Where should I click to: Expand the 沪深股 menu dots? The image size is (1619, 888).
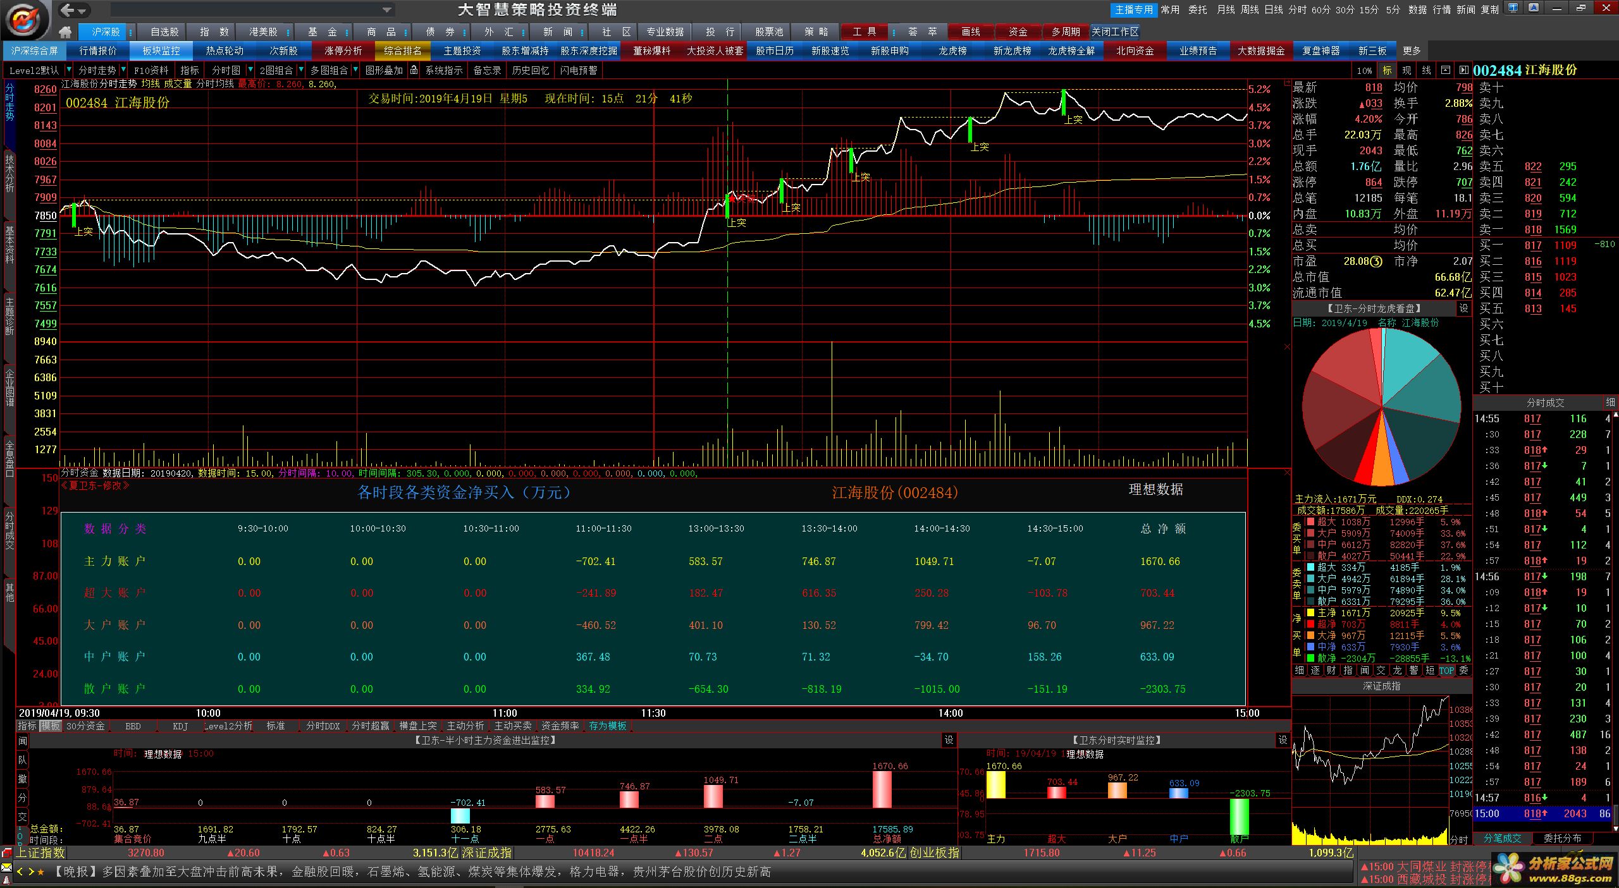click(x=130, y=32)
